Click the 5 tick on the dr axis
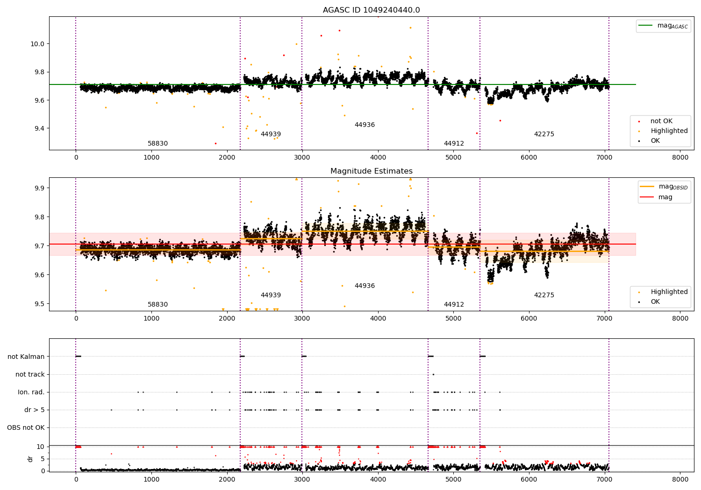Screen dimensions: 701x490 click(43, 459)
